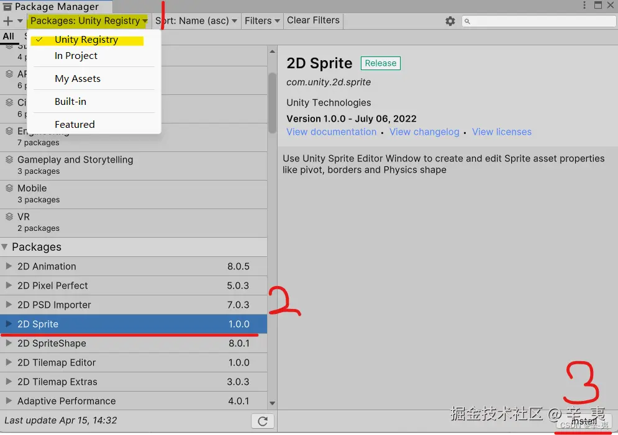The image size is (618, 435).
Task: Click the Last update Apr 15, 14:32 status
Action: coord(61,421)
